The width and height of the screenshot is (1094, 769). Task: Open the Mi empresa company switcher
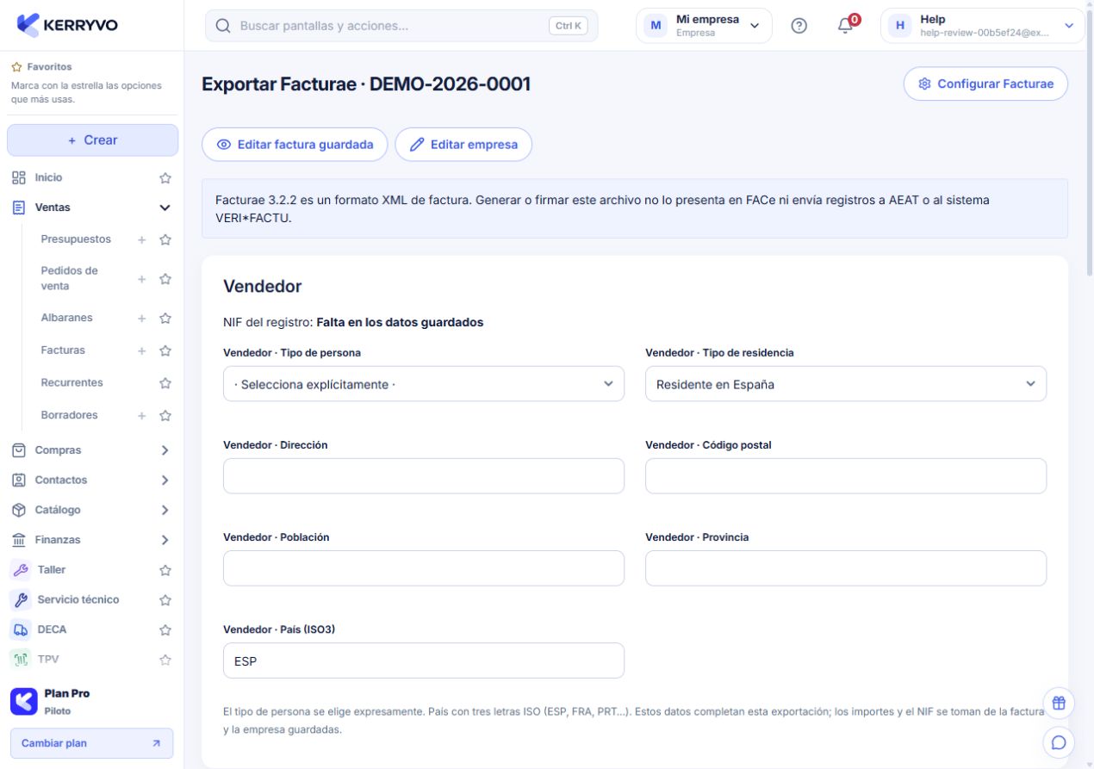point(704,26)
